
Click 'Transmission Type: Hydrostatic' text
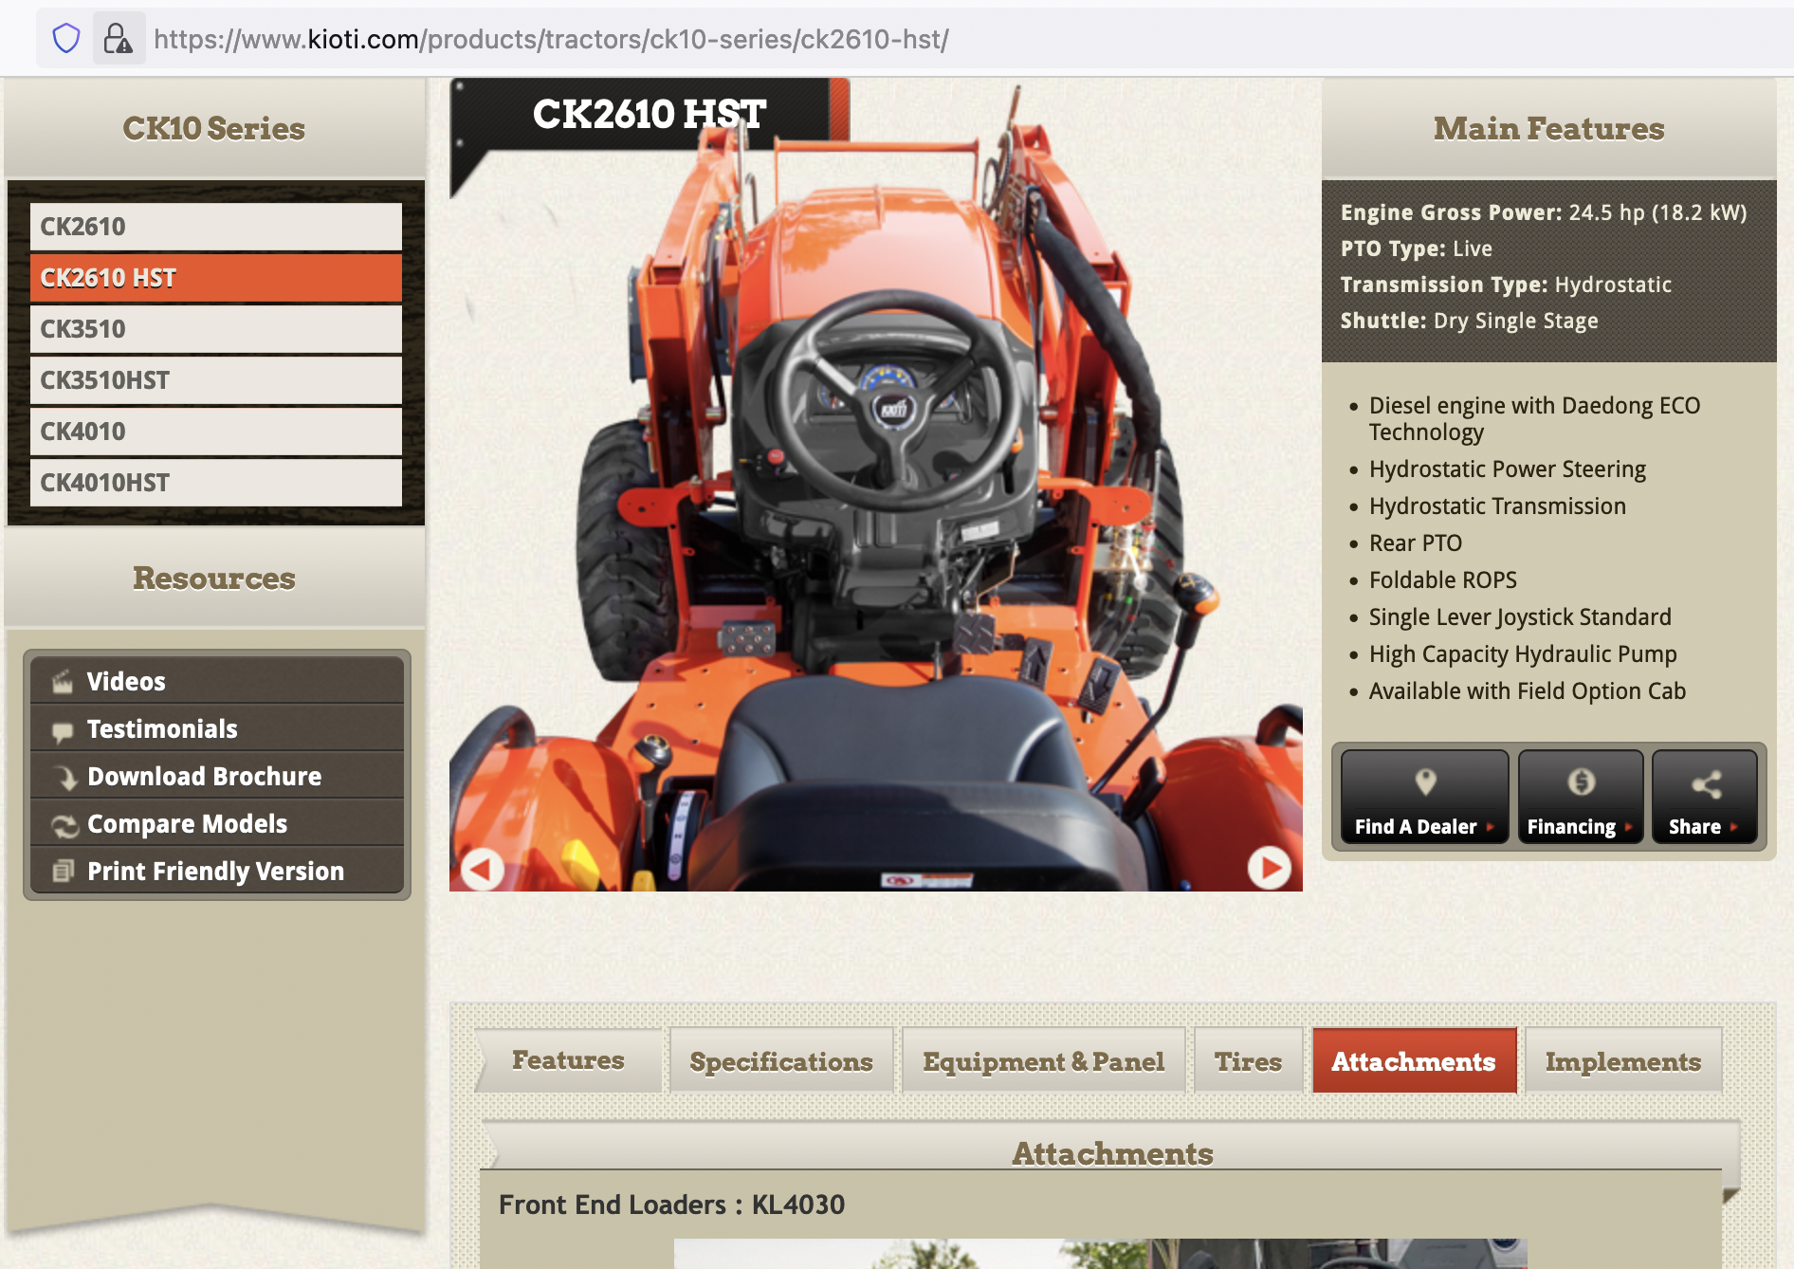click(x=1506, y=285)
